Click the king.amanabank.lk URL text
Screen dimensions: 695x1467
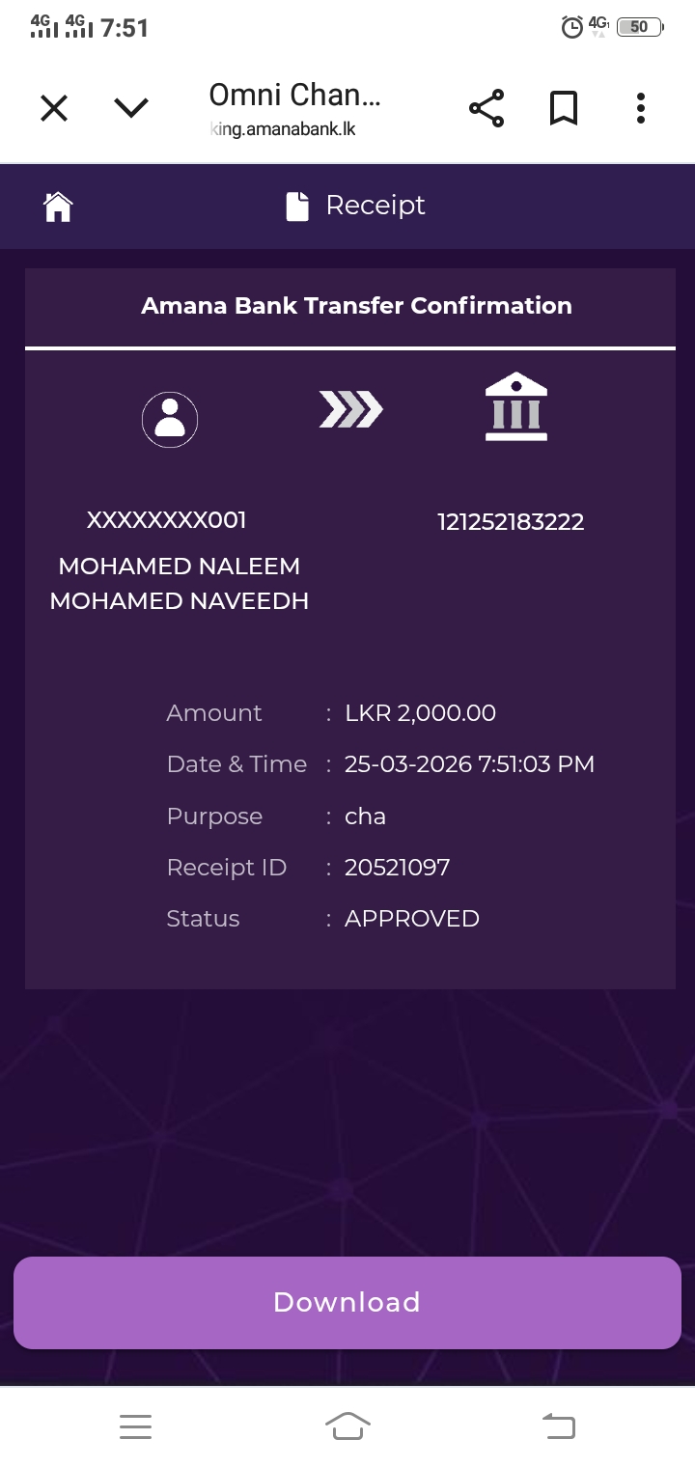(x=284, y=128)
